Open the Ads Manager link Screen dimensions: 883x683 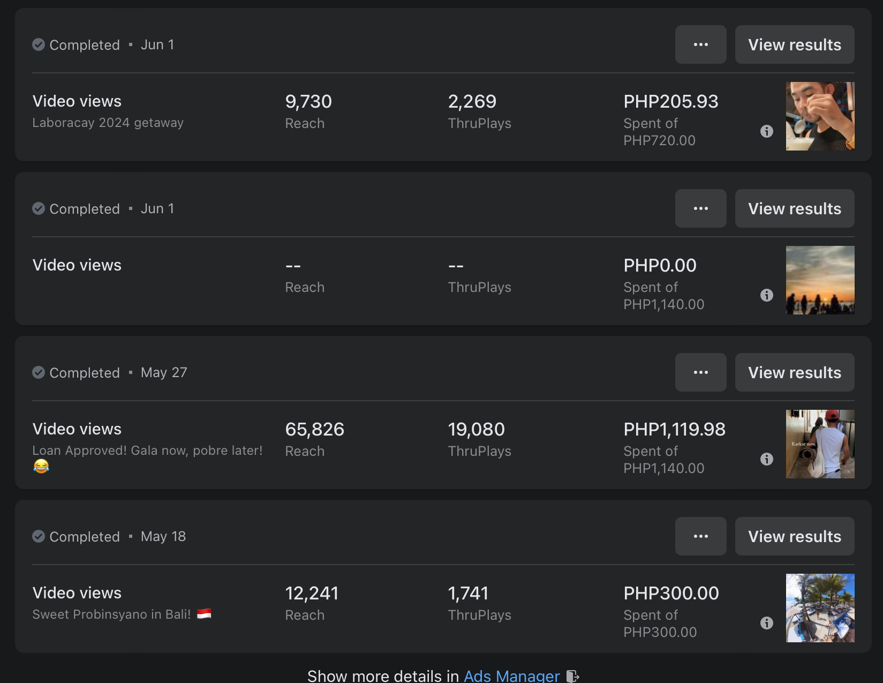pos(511,676)
